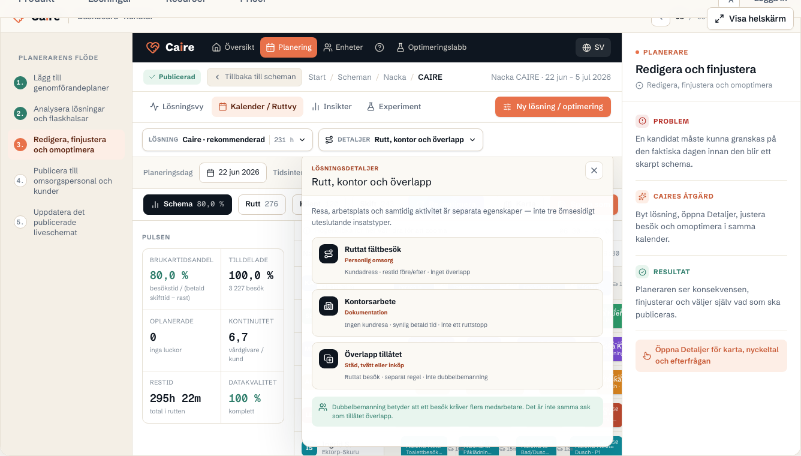Viewport: 801px width, 456px height.
Task: Open the Planeringsdag date picker 22 jun 2026
Action: pos(233,172)
